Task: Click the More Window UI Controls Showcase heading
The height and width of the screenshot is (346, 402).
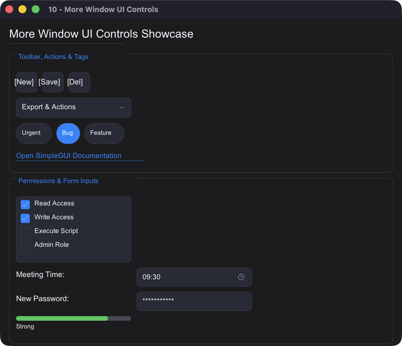Action: [101, 34]
